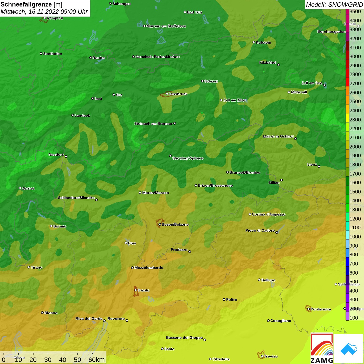The height and width of the screenshot is (364, 364).
Task: Click the Brixen/Bressanone label
Action: (x=215, y=185)
